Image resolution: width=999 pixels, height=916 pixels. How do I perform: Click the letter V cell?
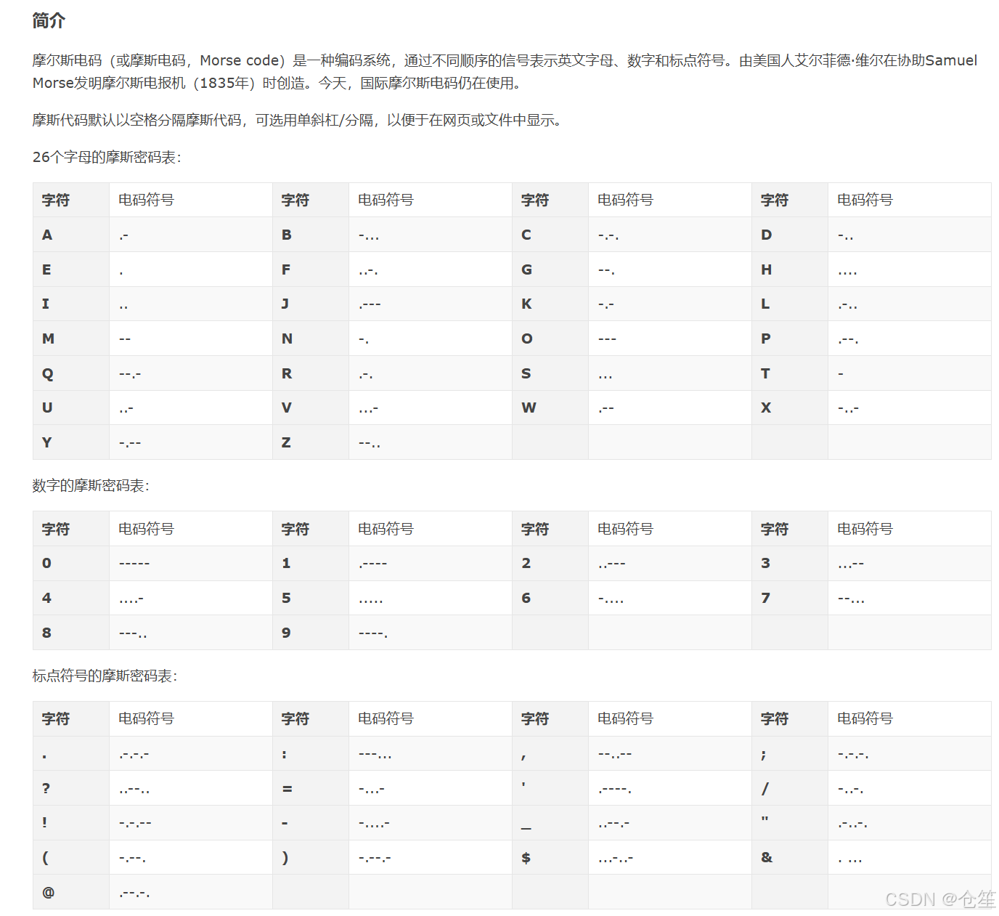point(311,408)
